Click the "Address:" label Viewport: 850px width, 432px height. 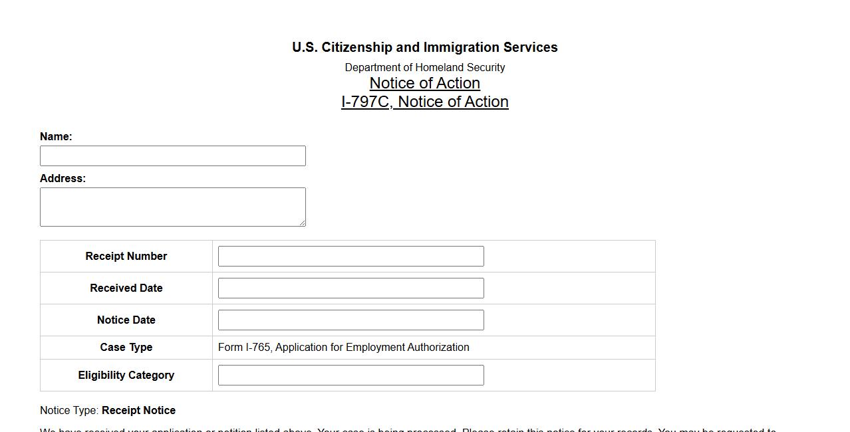63,179
